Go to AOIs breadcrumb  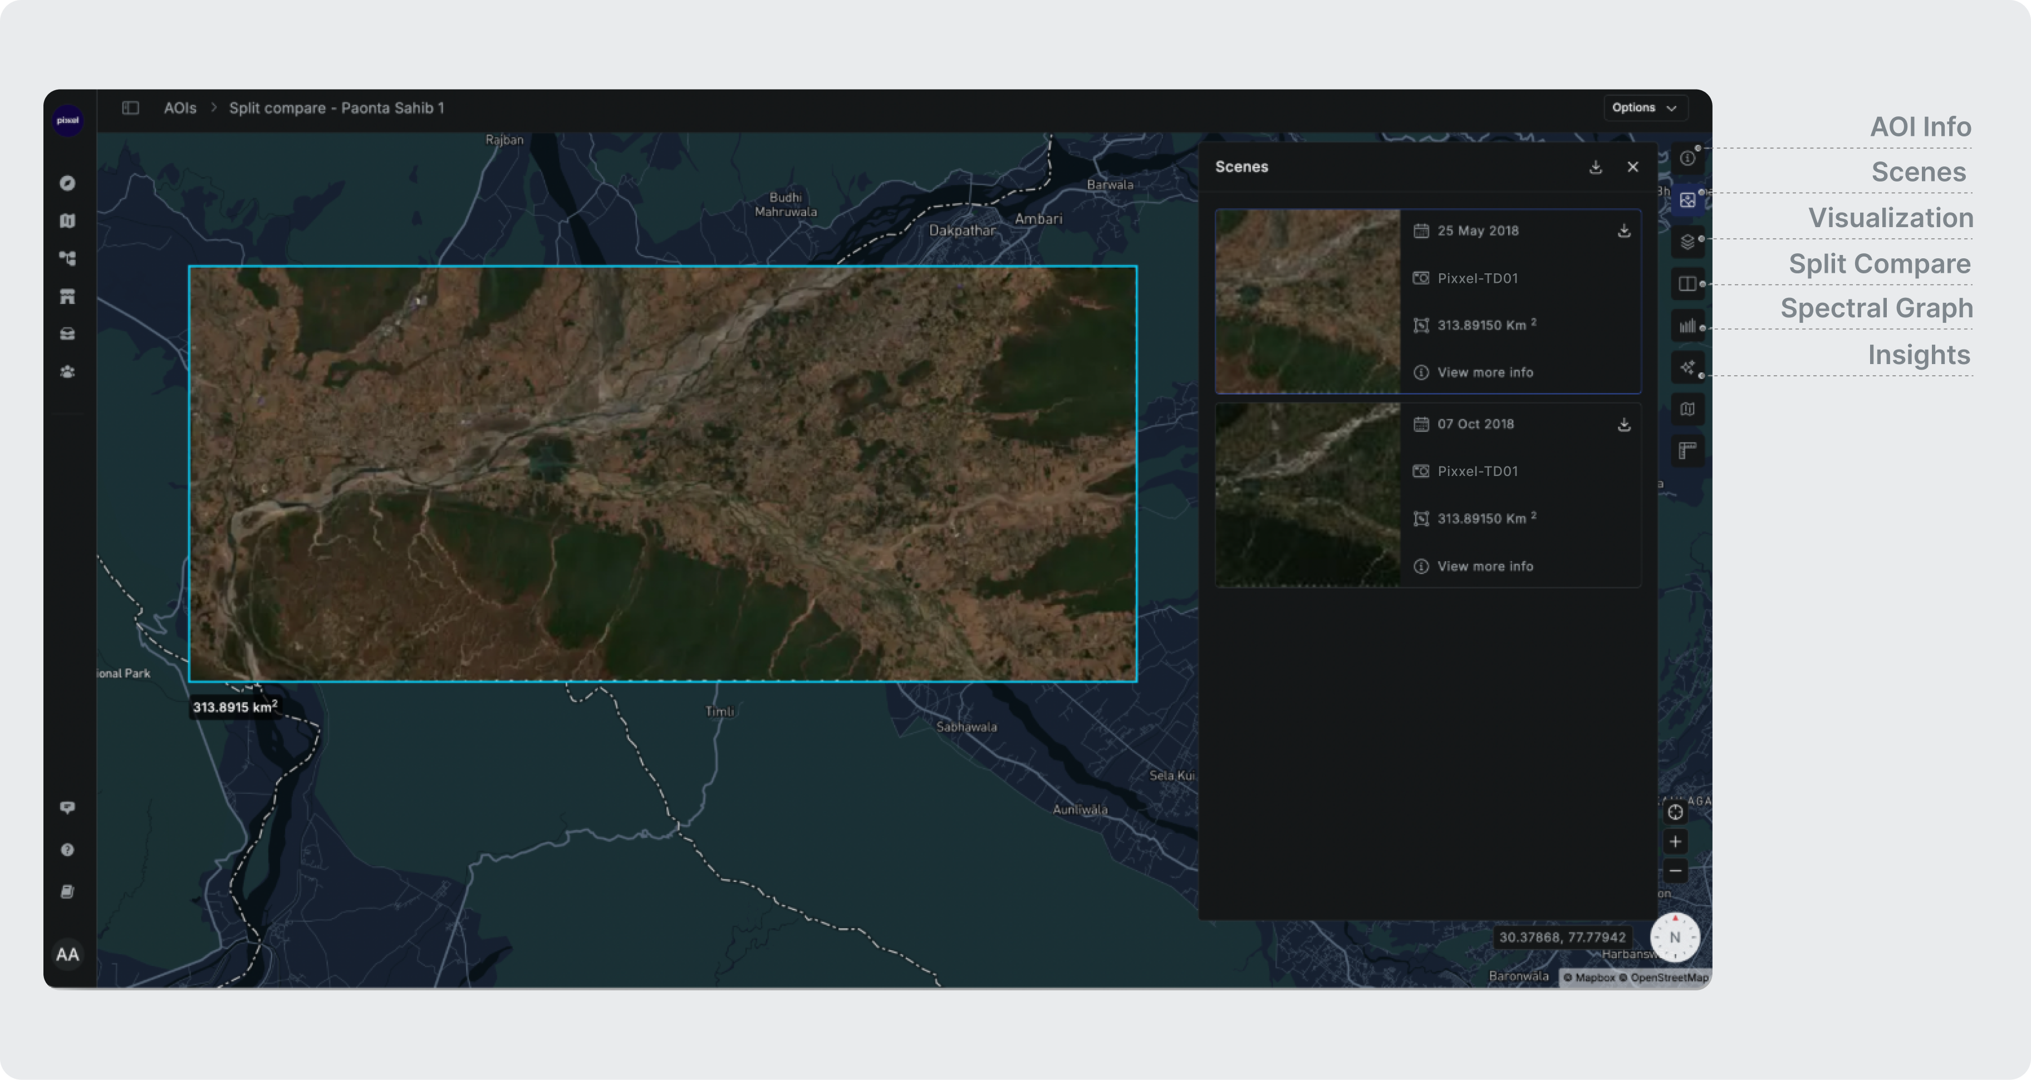click(180, 108)
